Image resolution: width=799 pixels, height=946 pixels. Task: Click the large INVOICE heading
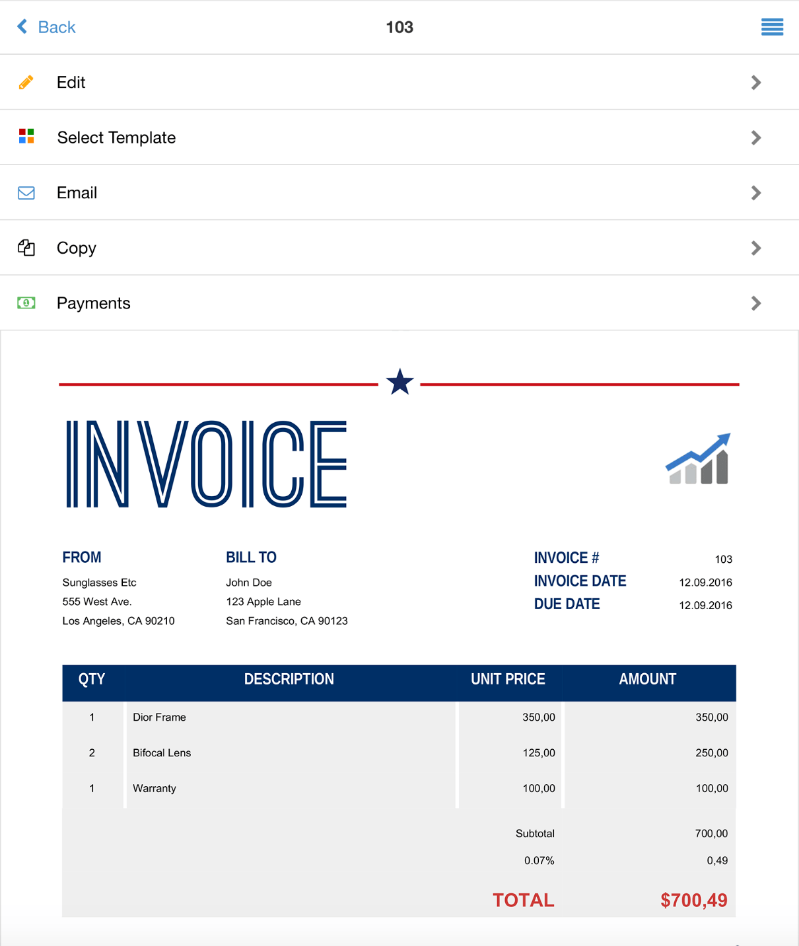[x=206, y=464]
